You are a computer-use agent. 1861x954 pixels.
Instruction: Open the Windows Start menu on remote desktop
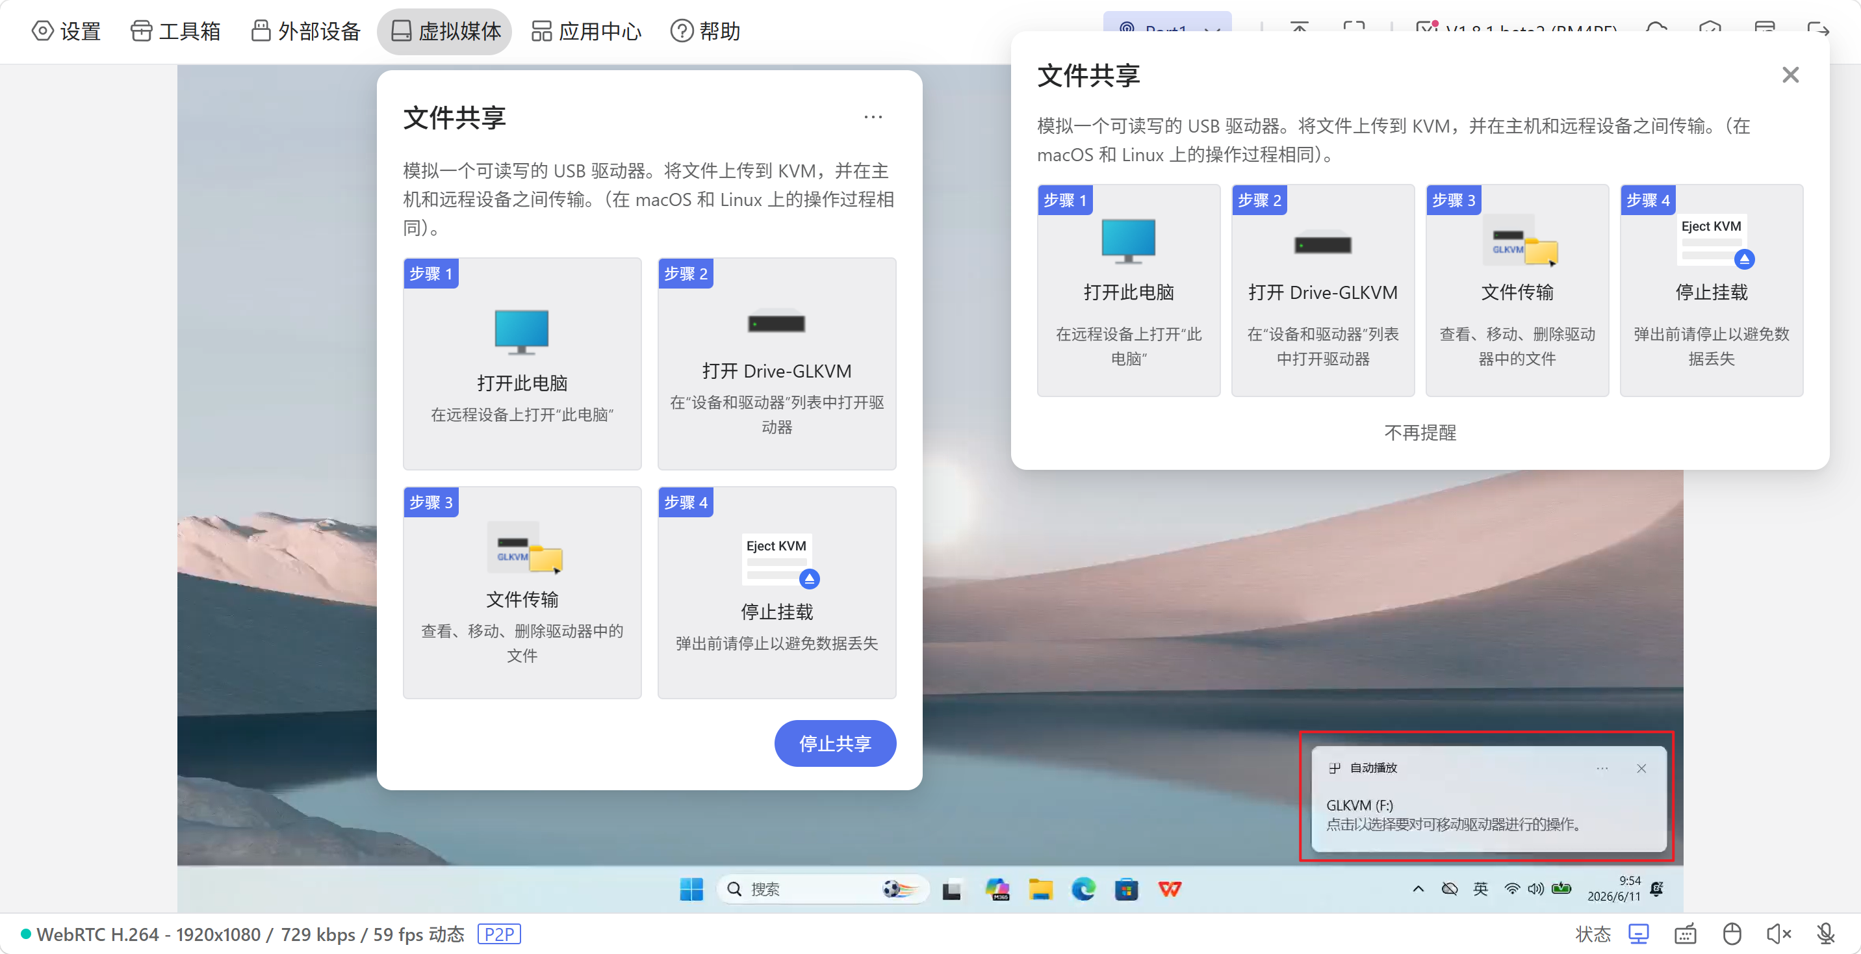[691, 889]
